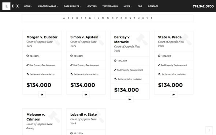This screenshot has height=135, width=216.
Task: Expand the HOME menu dropdown
Action: point(28,6)
